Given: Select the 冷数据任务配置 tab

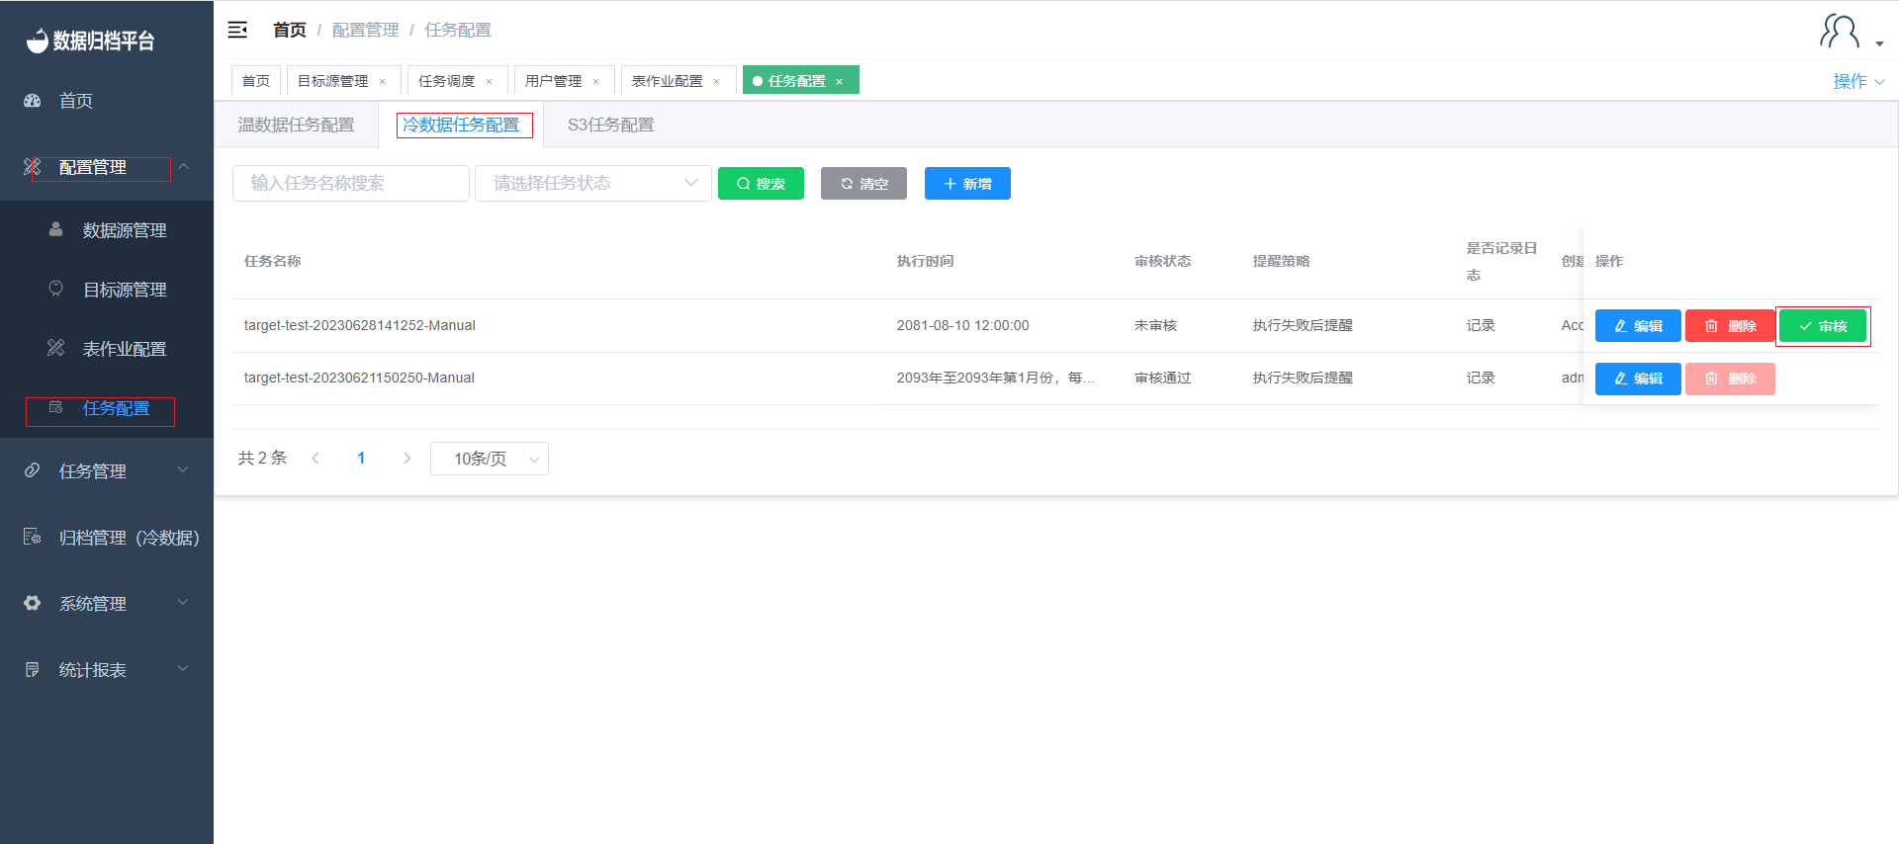Looking at the screenshot, I should point(462,125).
